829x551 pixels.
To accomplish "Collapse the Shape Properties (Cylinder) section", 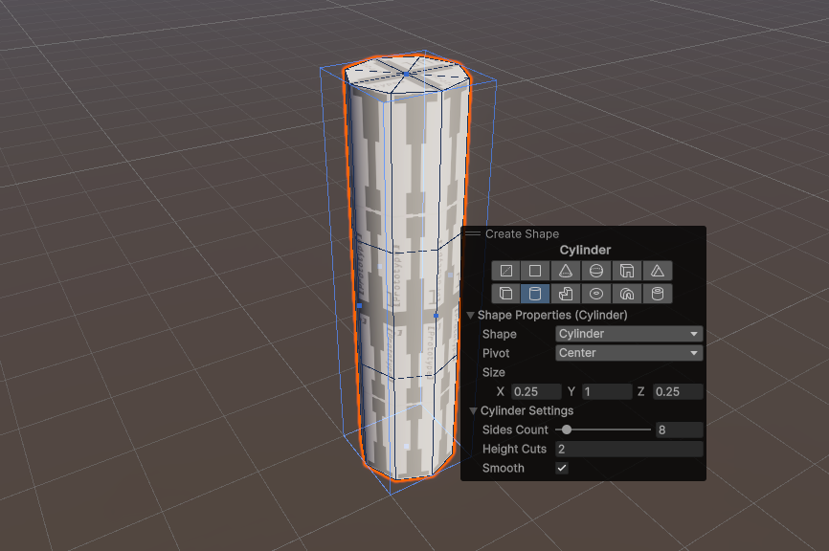I will tap(471, 316).
